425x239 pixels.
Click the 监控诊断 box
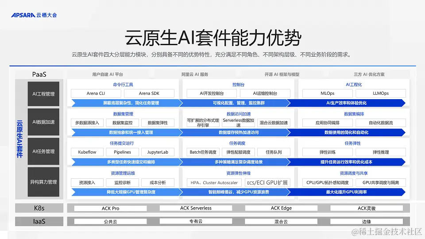[123, 183]
